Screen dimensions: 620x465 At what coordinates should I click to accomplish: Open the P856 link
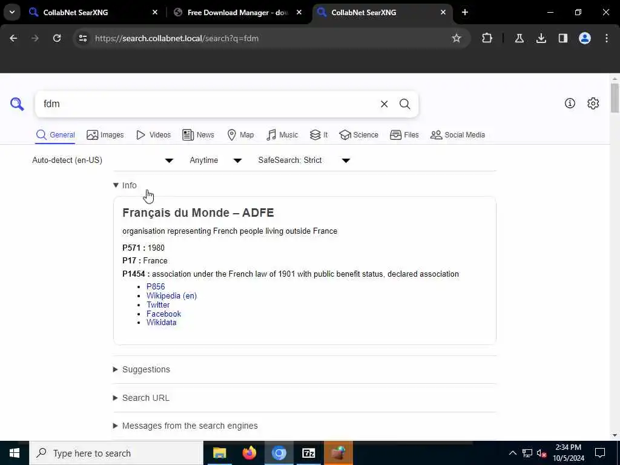coord(156,286)
